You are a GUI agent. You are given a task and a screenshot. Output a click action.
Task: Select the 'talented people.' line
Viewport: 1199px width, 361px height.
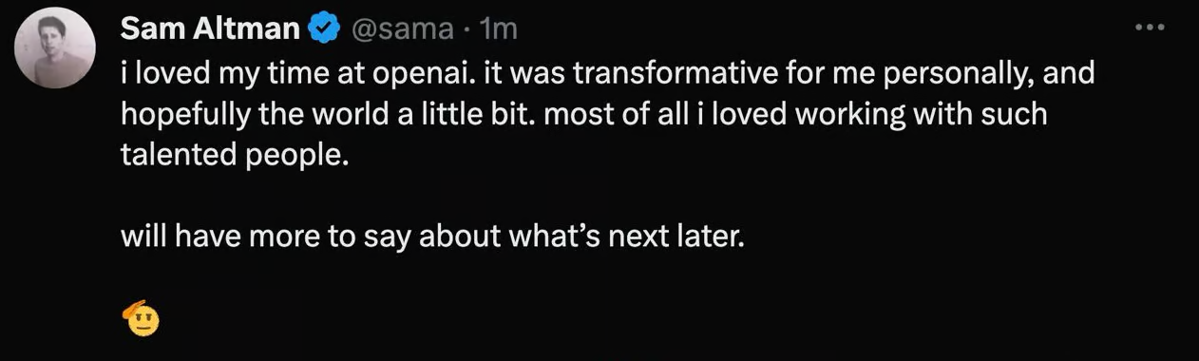point(229,157)
